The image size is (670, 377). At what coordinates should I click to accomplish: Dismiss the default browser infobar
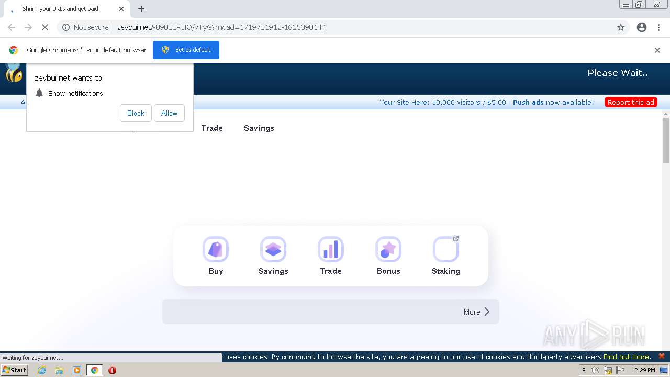point(657,50)
